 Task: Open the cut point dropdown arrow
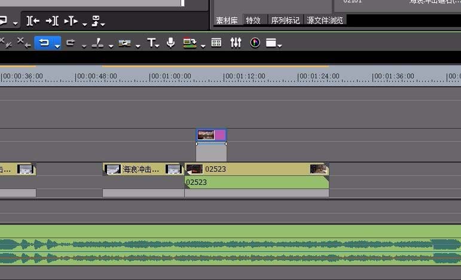coord(111,46)
